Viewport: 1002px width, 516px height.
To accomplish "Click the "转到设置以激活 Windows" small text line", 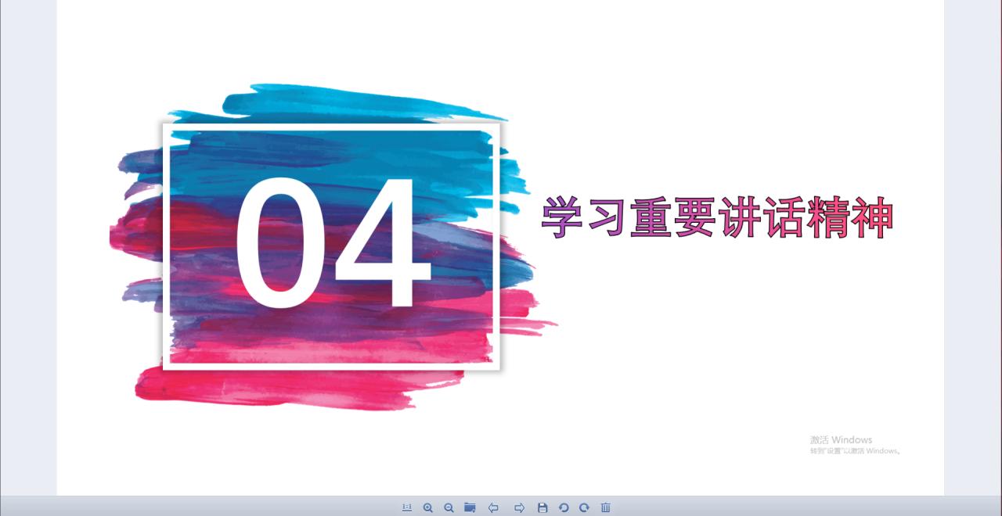I will [855, 451].
